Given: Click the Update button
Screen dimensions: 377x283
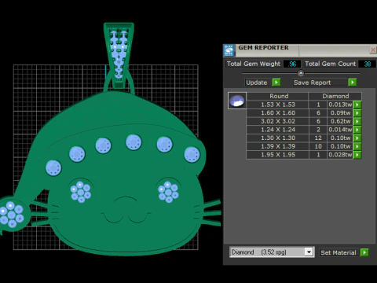Looking at the screenshot, I should coord(257,83).
